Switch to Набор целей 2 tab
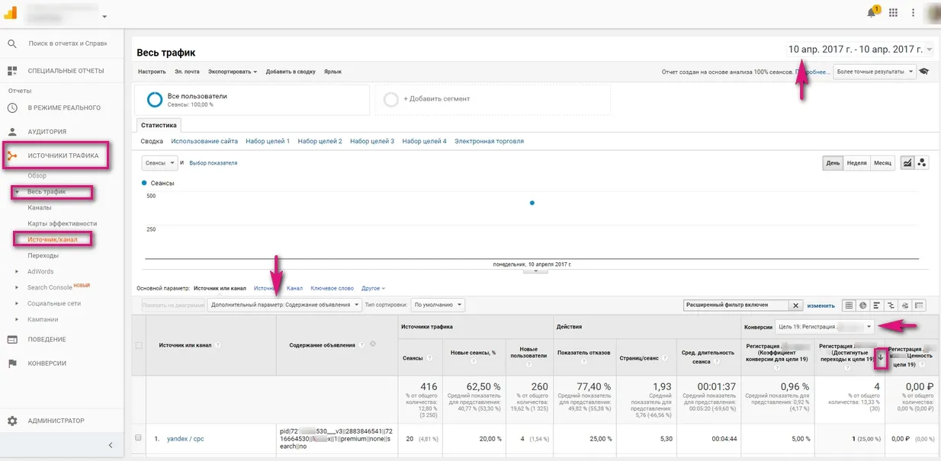 [x=320, y=141]
